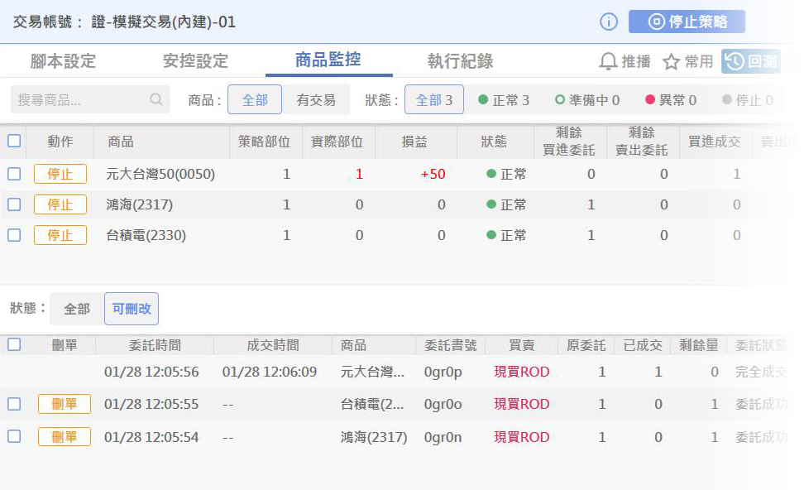Viewport: 804px width, 490px height.
Task: Tick the checkbox beside 鴻海(2317) in monitor list
Action: [x=14, y=204]
